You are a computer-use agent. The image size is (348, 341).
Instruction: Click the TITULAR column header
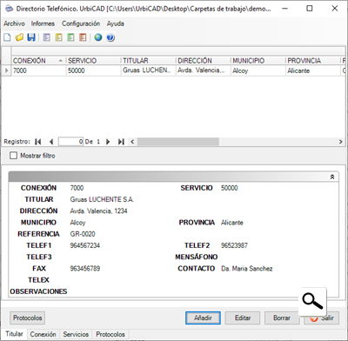(x=148, y=61)
